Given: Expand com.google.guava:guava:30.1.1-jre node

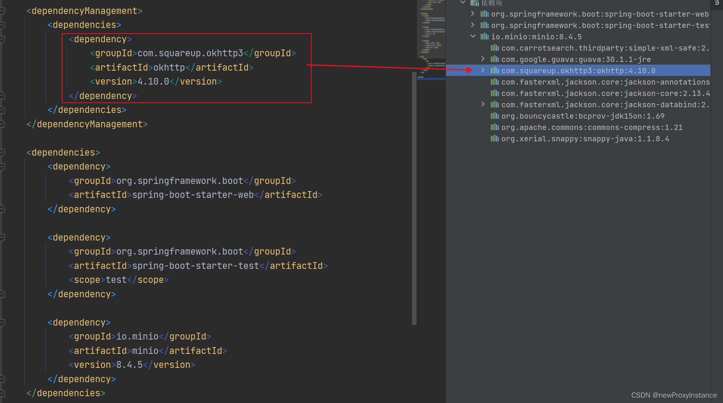Looking at the screenshot, I should click(483, 59).
